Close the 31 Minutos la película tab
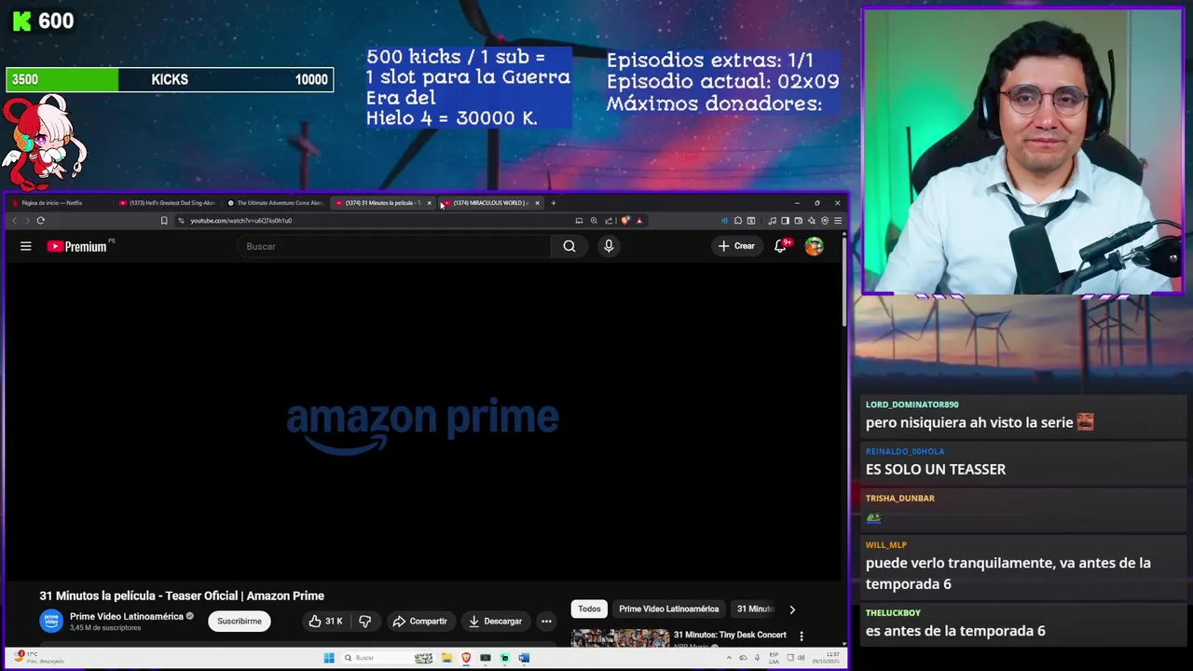This screenshot has width=1193, height=671. [x=429, y=203]
